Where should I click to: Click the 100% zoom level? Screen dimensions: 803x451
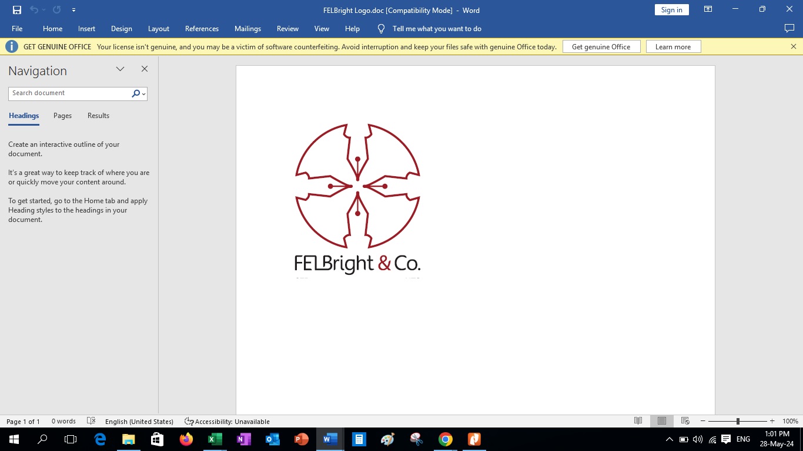pyautogui.click(x=790, y=422)
